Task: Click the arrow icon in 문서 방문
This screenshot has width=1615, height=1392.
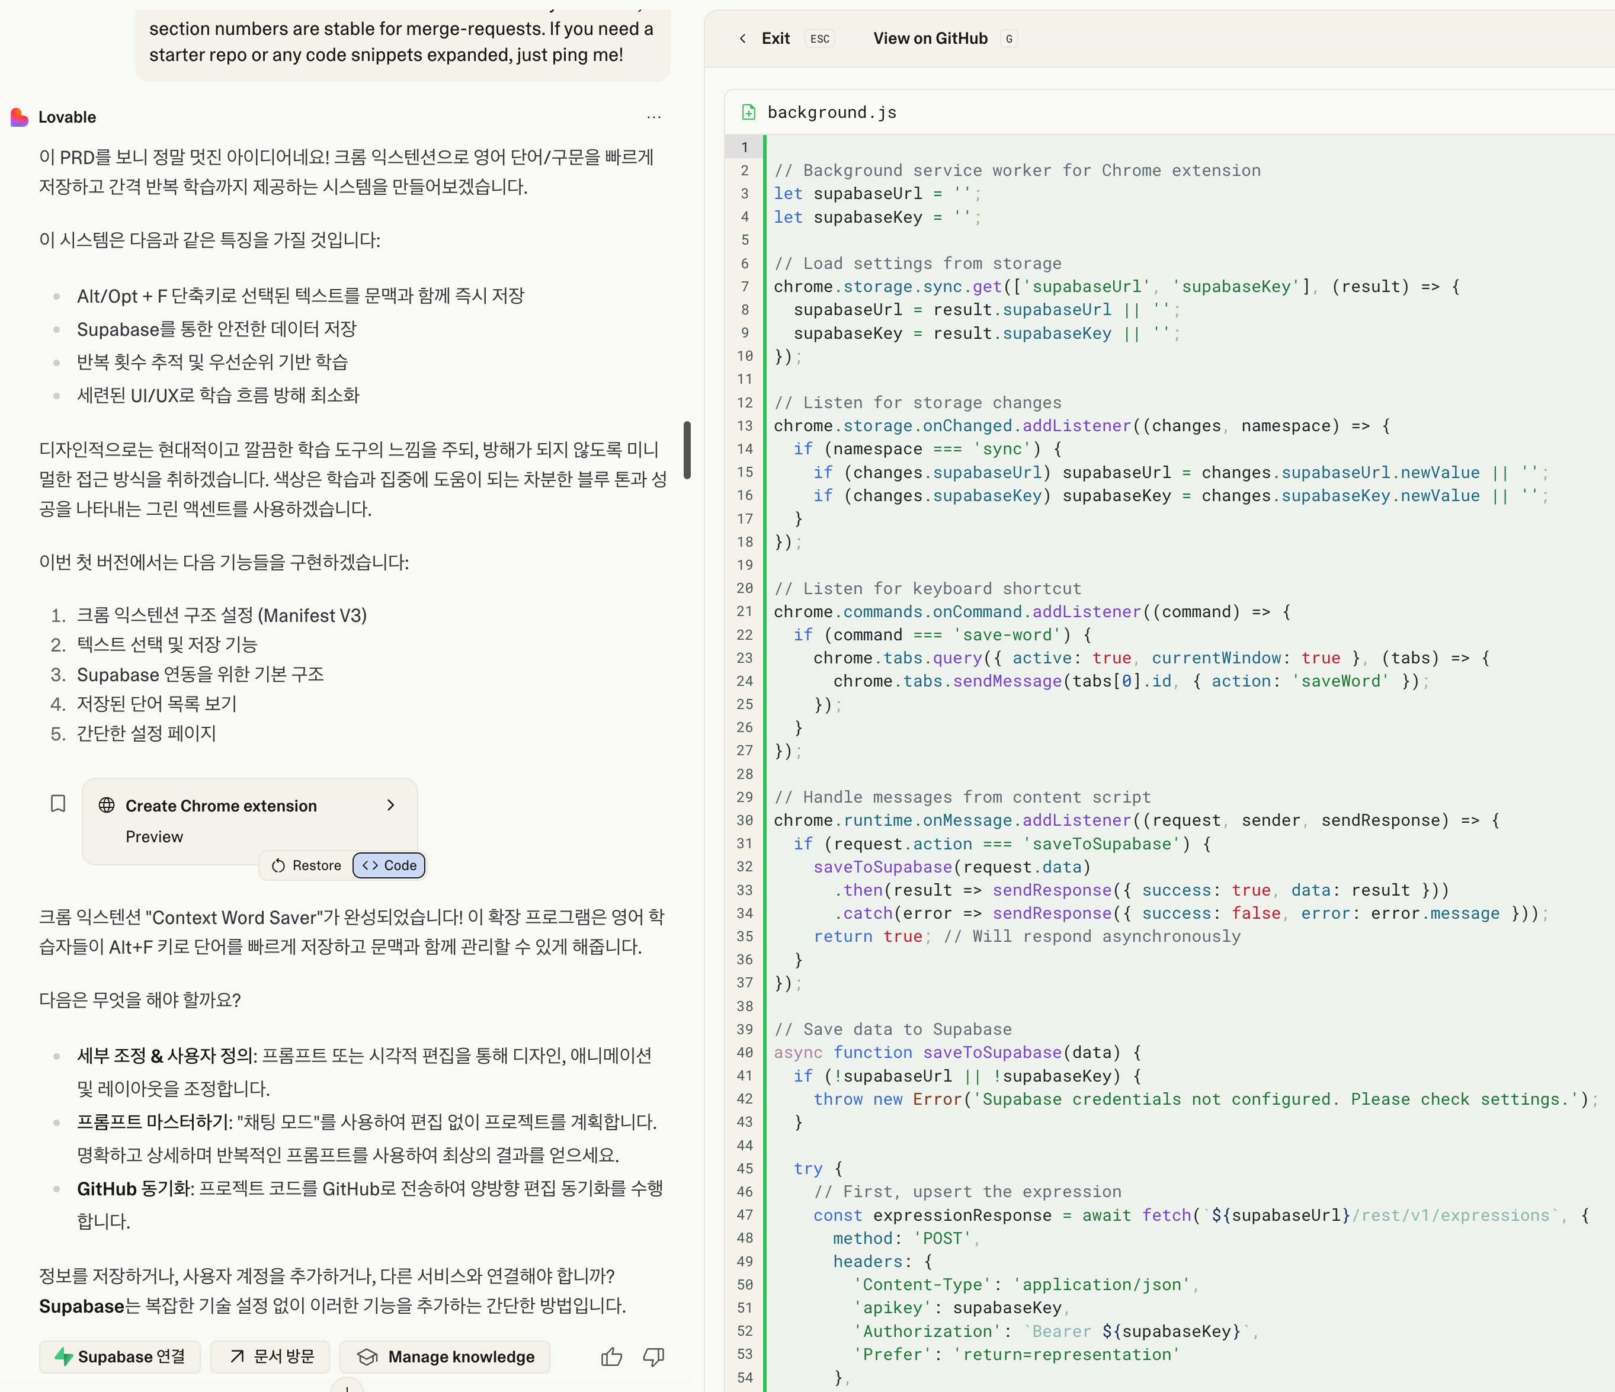Action: (237, 1357)
